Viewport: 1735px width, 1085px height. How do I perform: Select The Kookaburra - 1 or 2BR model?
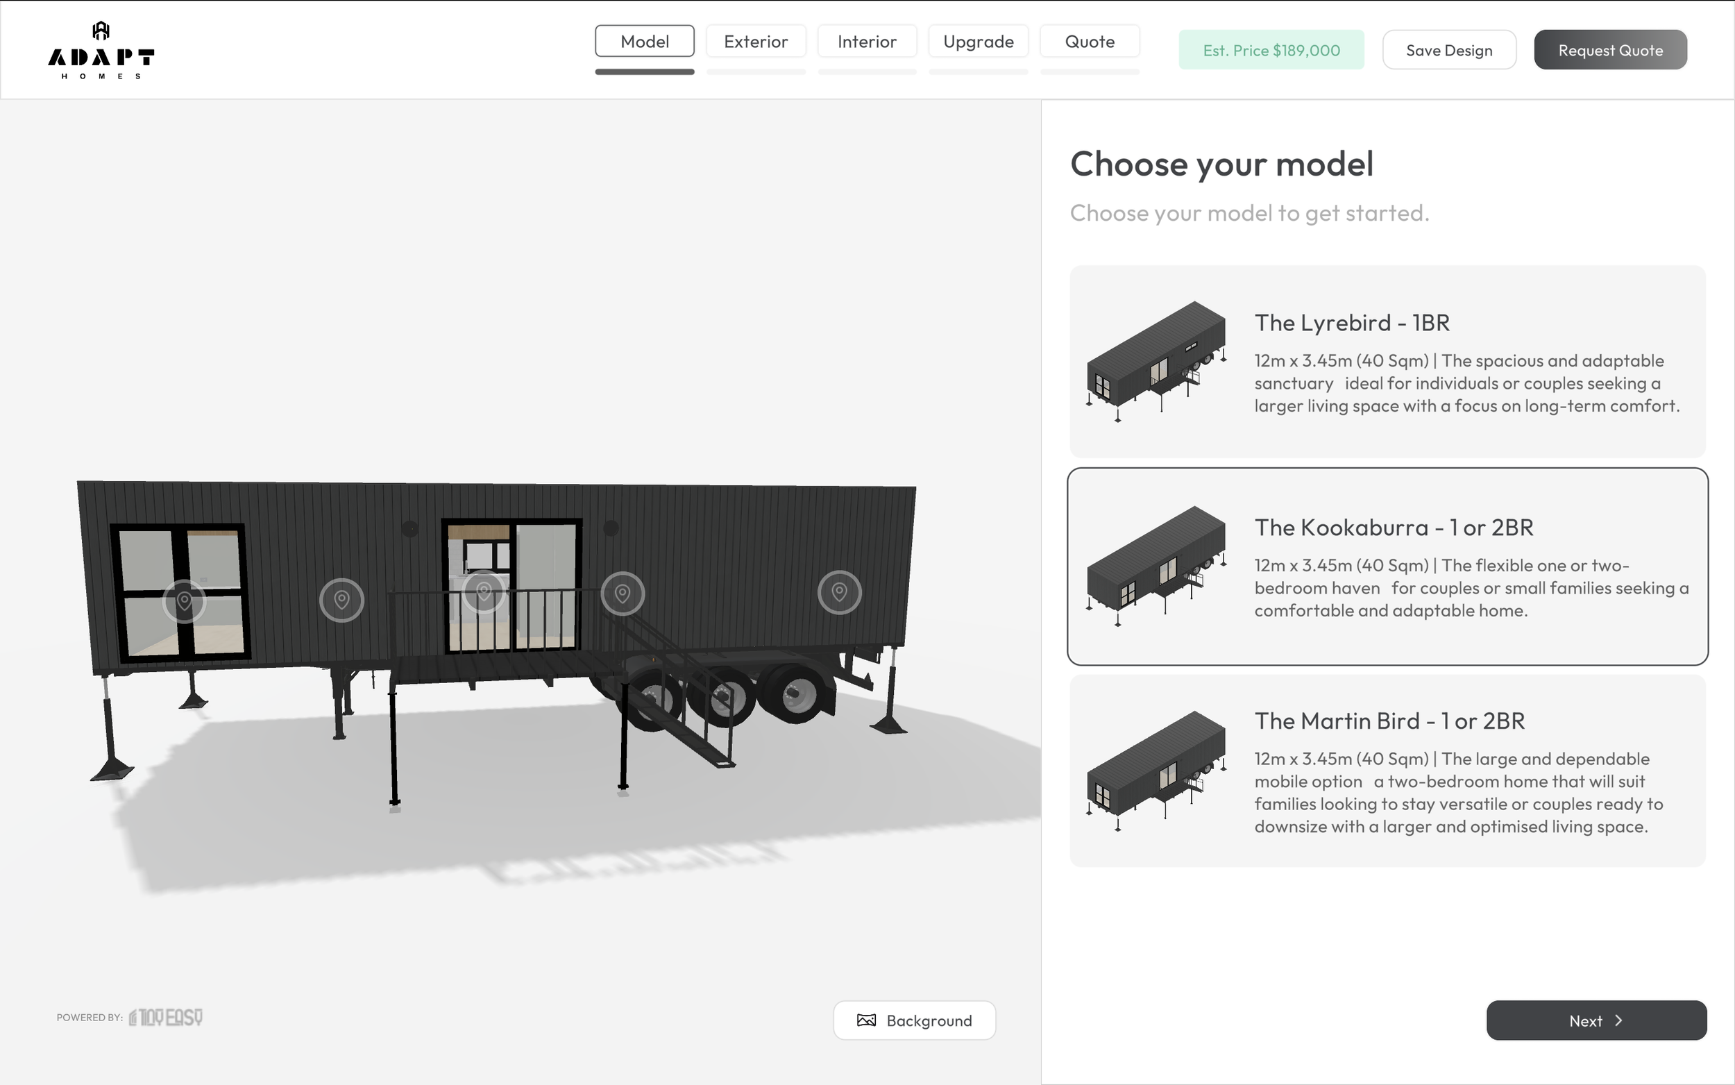click(1387, 566)
